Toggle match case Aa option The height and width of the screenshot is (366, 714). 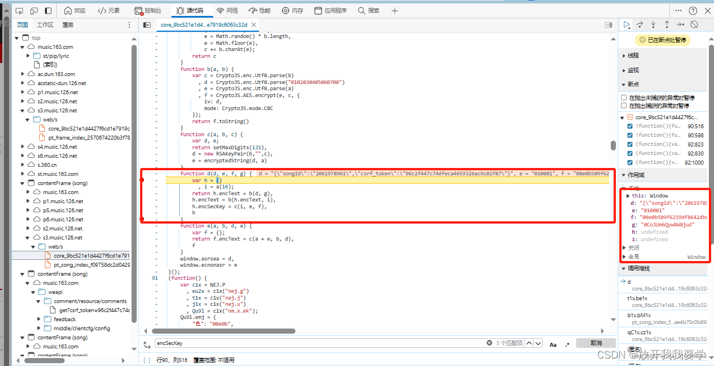click(x=553, y=344)
